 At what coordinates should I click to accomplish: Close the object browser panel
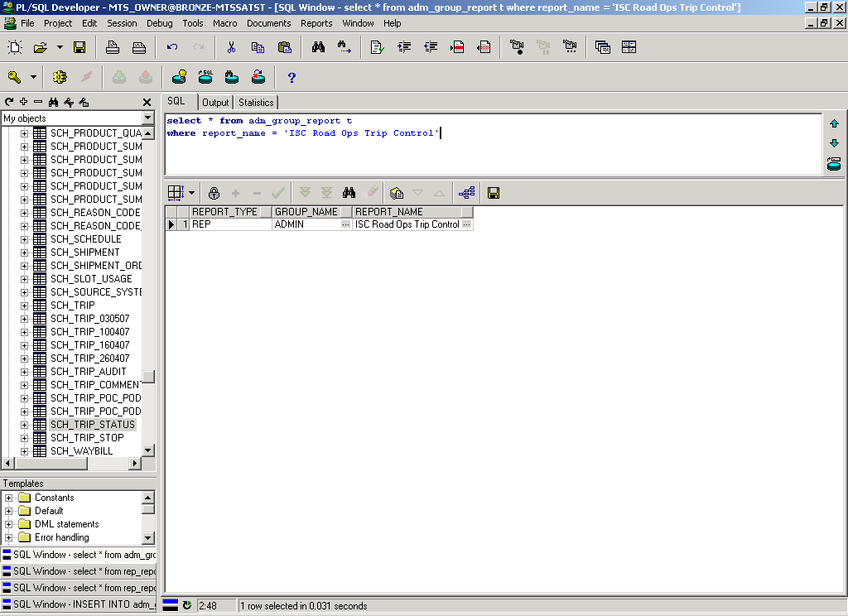pos(147,102)
